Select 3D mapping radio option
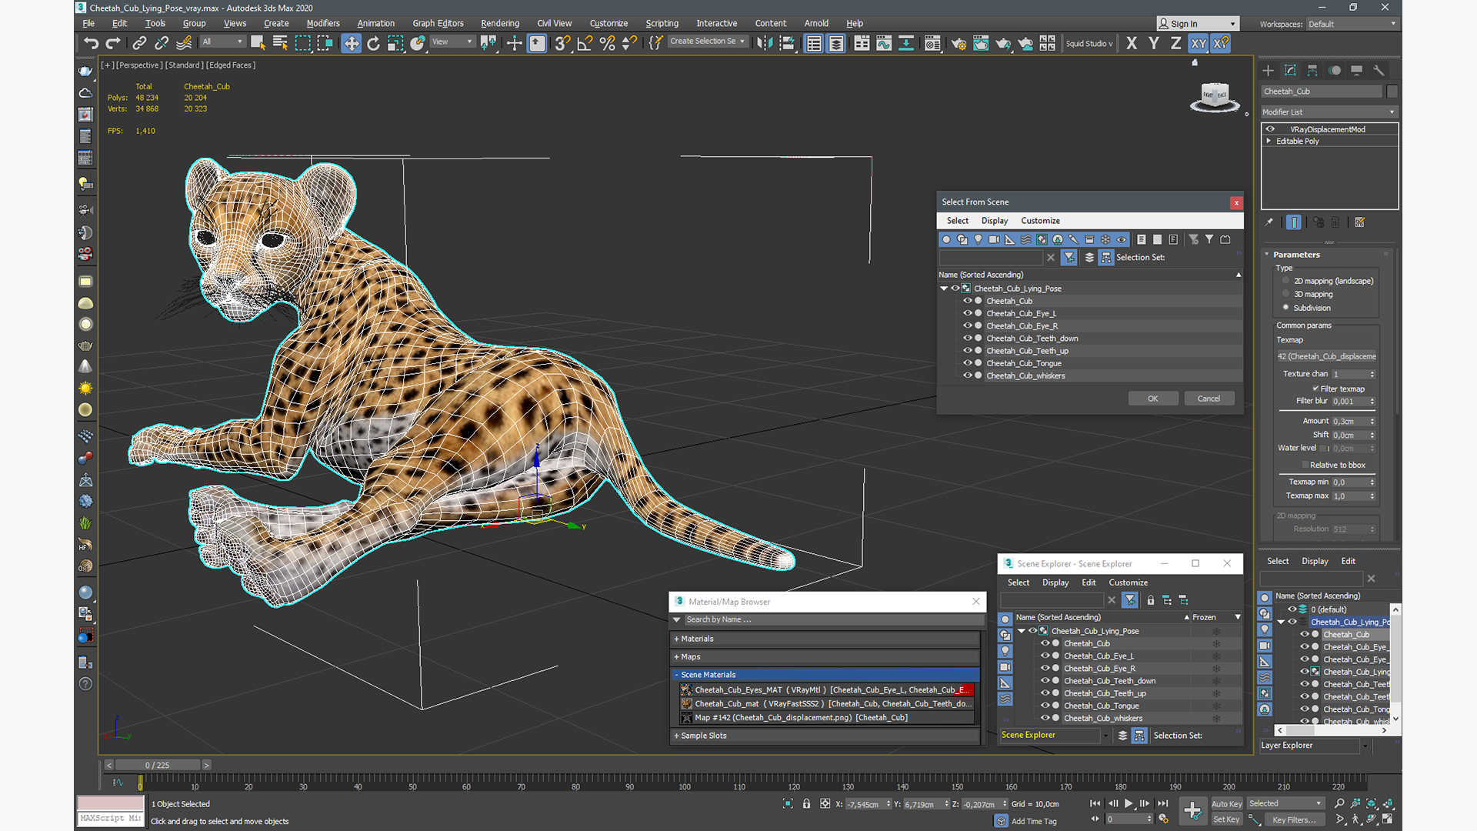 tap(1285, 294)
